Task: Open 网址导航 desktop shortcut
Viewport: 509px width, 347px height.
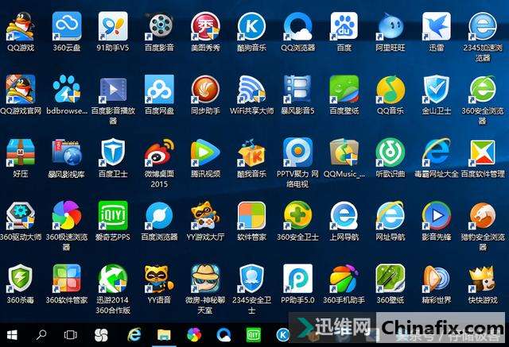Action: [x=390, y=215]
